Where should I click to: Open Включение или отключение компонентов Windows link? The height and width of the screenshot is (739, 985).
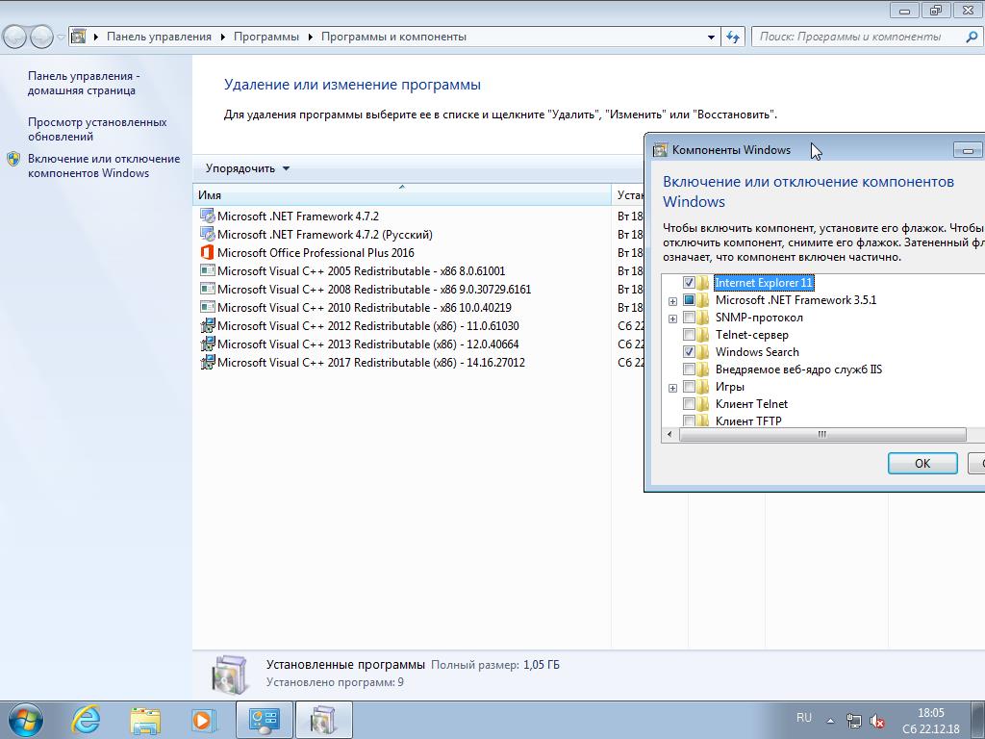pyautogui.click(x=104, y=166)
